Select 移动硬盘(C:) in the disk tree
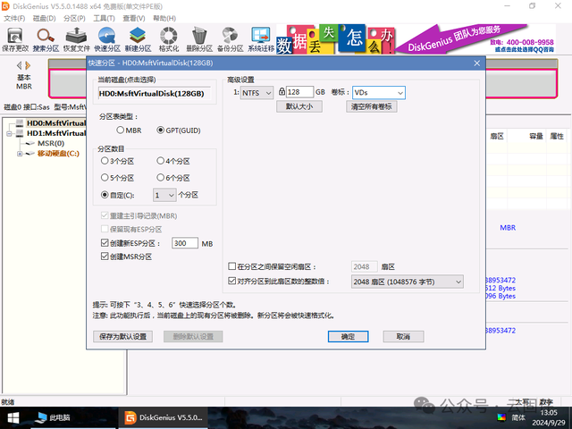Screen dimensions: 572x429 58,154
